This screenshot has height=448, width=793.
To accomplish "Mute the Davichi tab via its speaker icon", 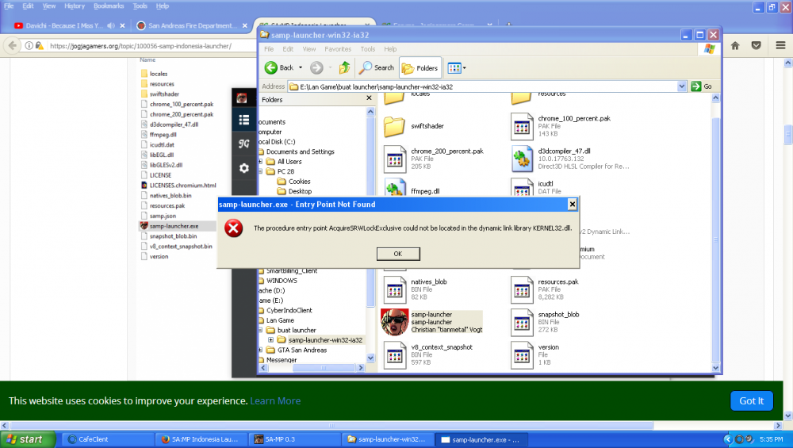I will pyautogui.click(x=111, y=25).
